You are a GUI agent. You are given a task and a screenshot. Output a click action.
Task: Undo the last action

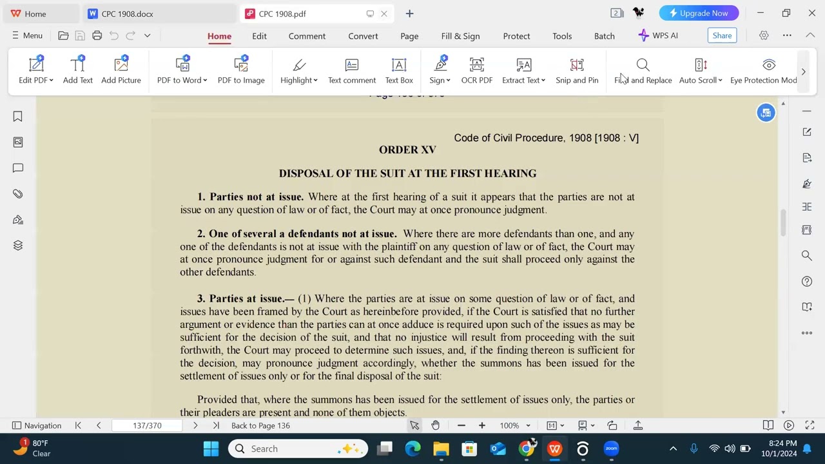click(x=114, y=35)
